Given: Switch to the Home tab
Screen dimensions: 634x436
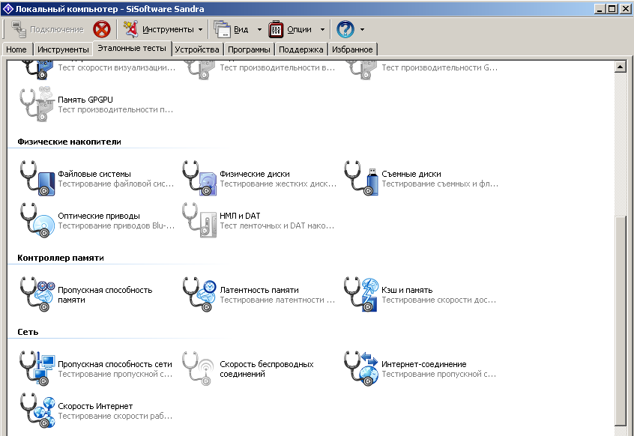Looking at the screenshot, I should (x=16, y=49).
